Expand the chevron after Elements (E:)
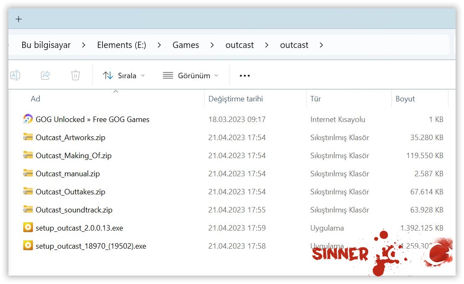This screenshot has height=284, width=464. pyautogui.click(x=159, y=45)
